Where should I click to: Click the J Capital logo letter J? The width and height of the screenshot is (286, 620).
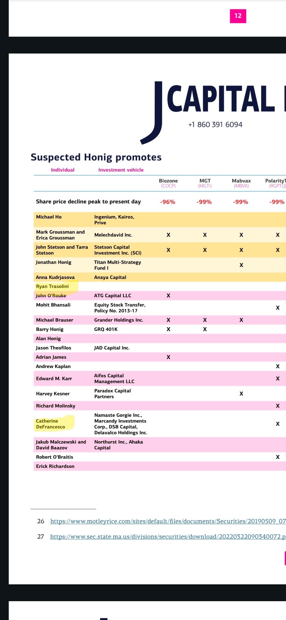click(x=152, y=113)
